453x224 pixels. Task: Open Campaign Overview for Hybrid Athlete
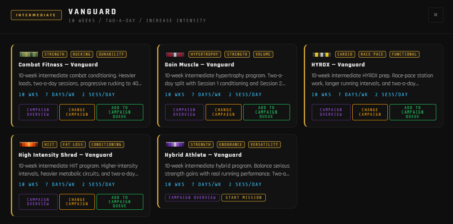point(192,198)
